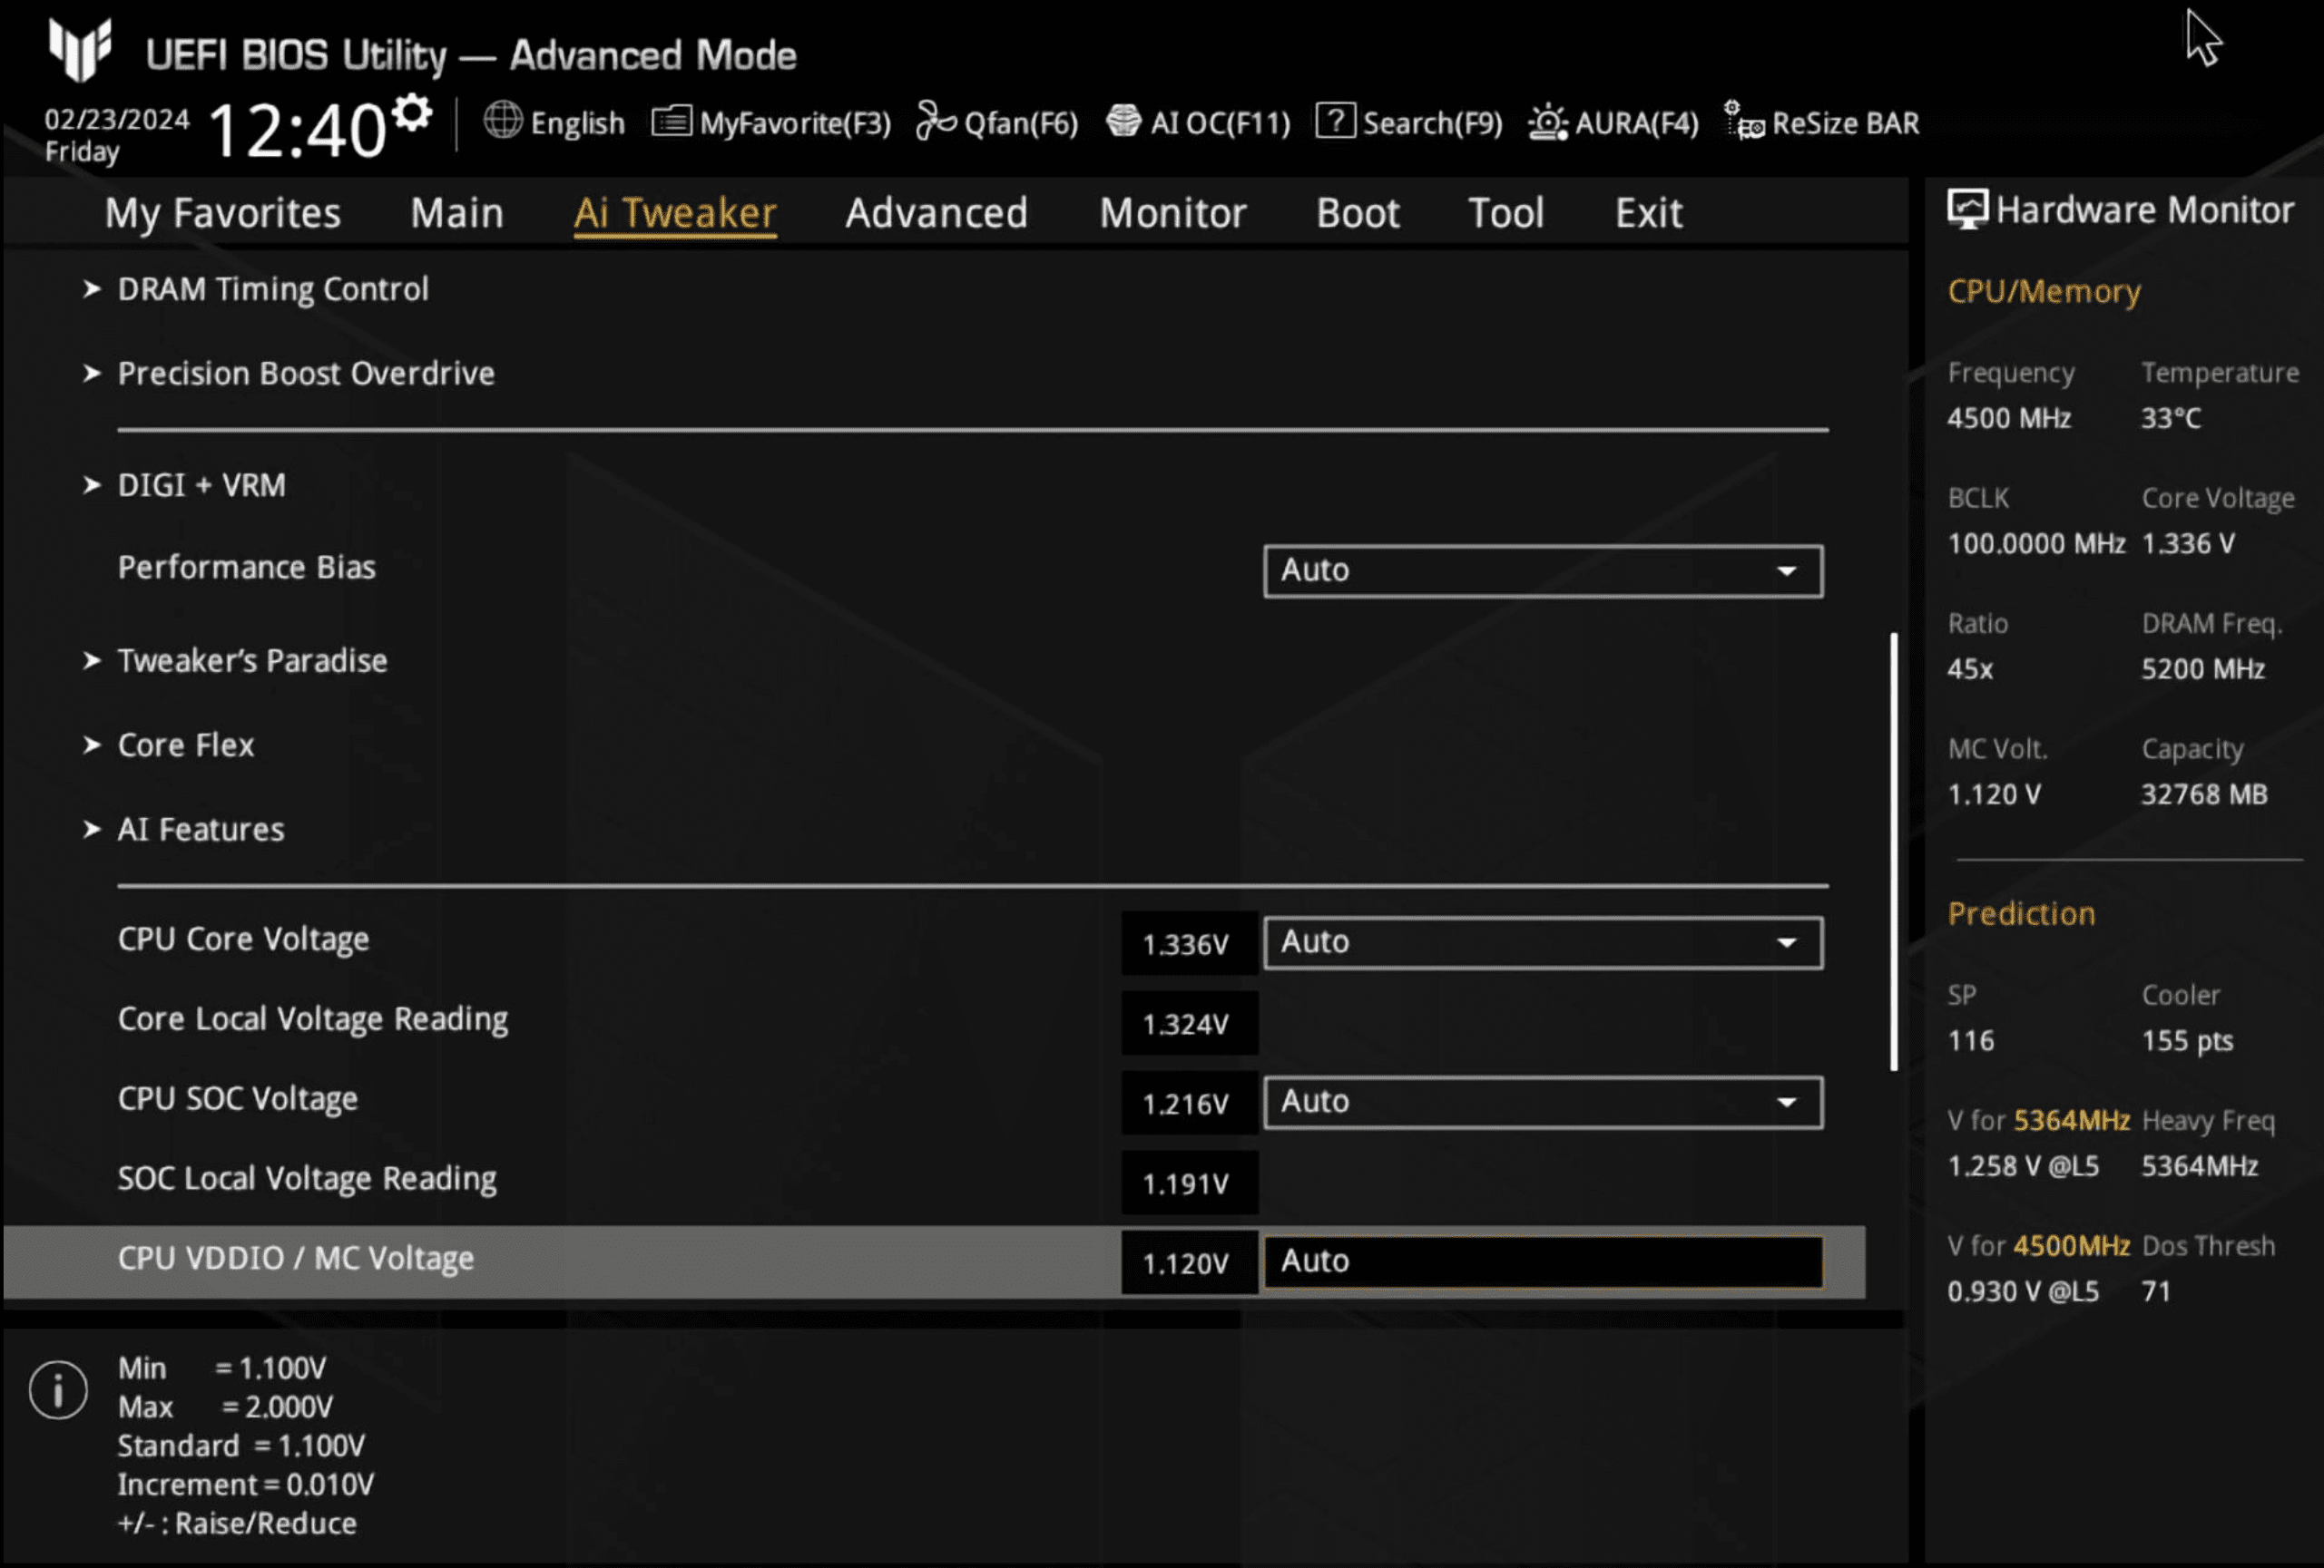The width and height of the screenshot is (2324, 1568).
Task: Click the 32768 MB capacity value
Action: [2204, 794]
